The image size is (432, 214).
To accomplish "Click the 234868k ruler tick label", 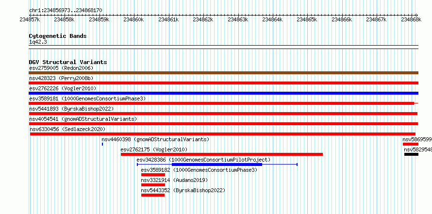I will tap(411, 19).
